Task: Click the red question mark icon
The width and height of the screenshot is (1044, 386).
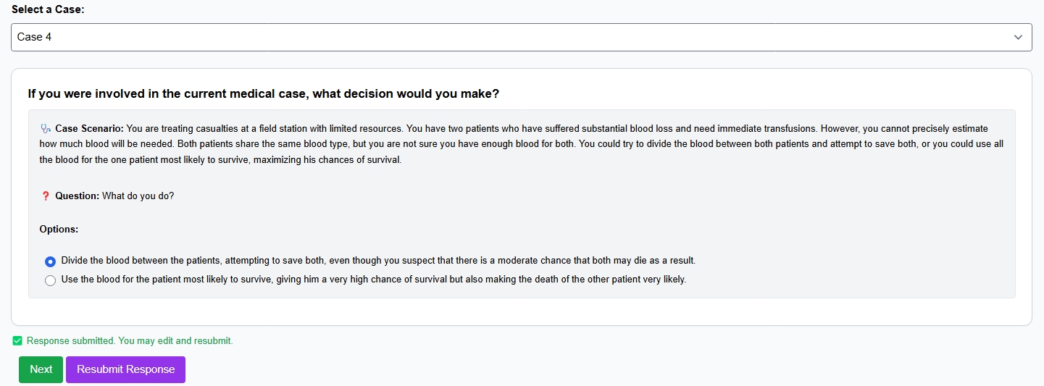Action: click(46, 196)
